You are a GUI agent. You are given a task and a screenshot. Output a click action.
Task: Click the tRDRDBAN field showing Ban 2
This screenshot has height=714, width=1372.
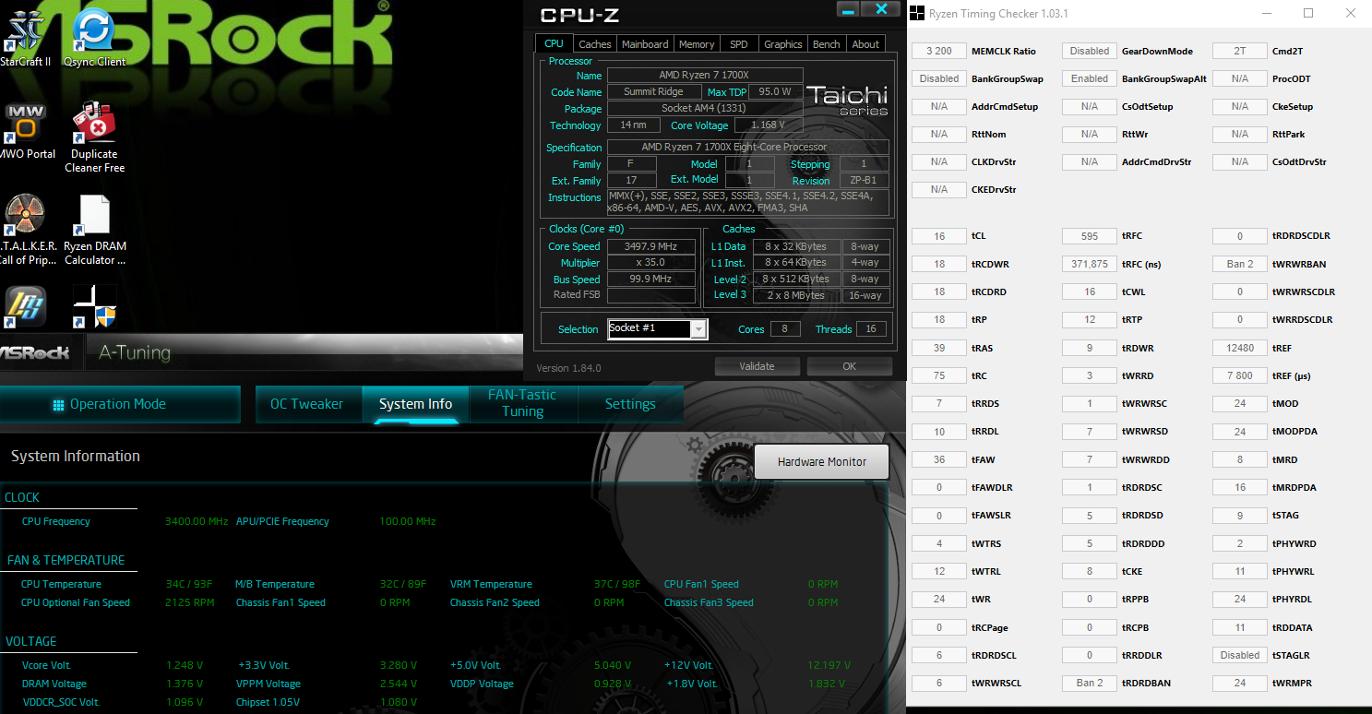coord(1090,683)
